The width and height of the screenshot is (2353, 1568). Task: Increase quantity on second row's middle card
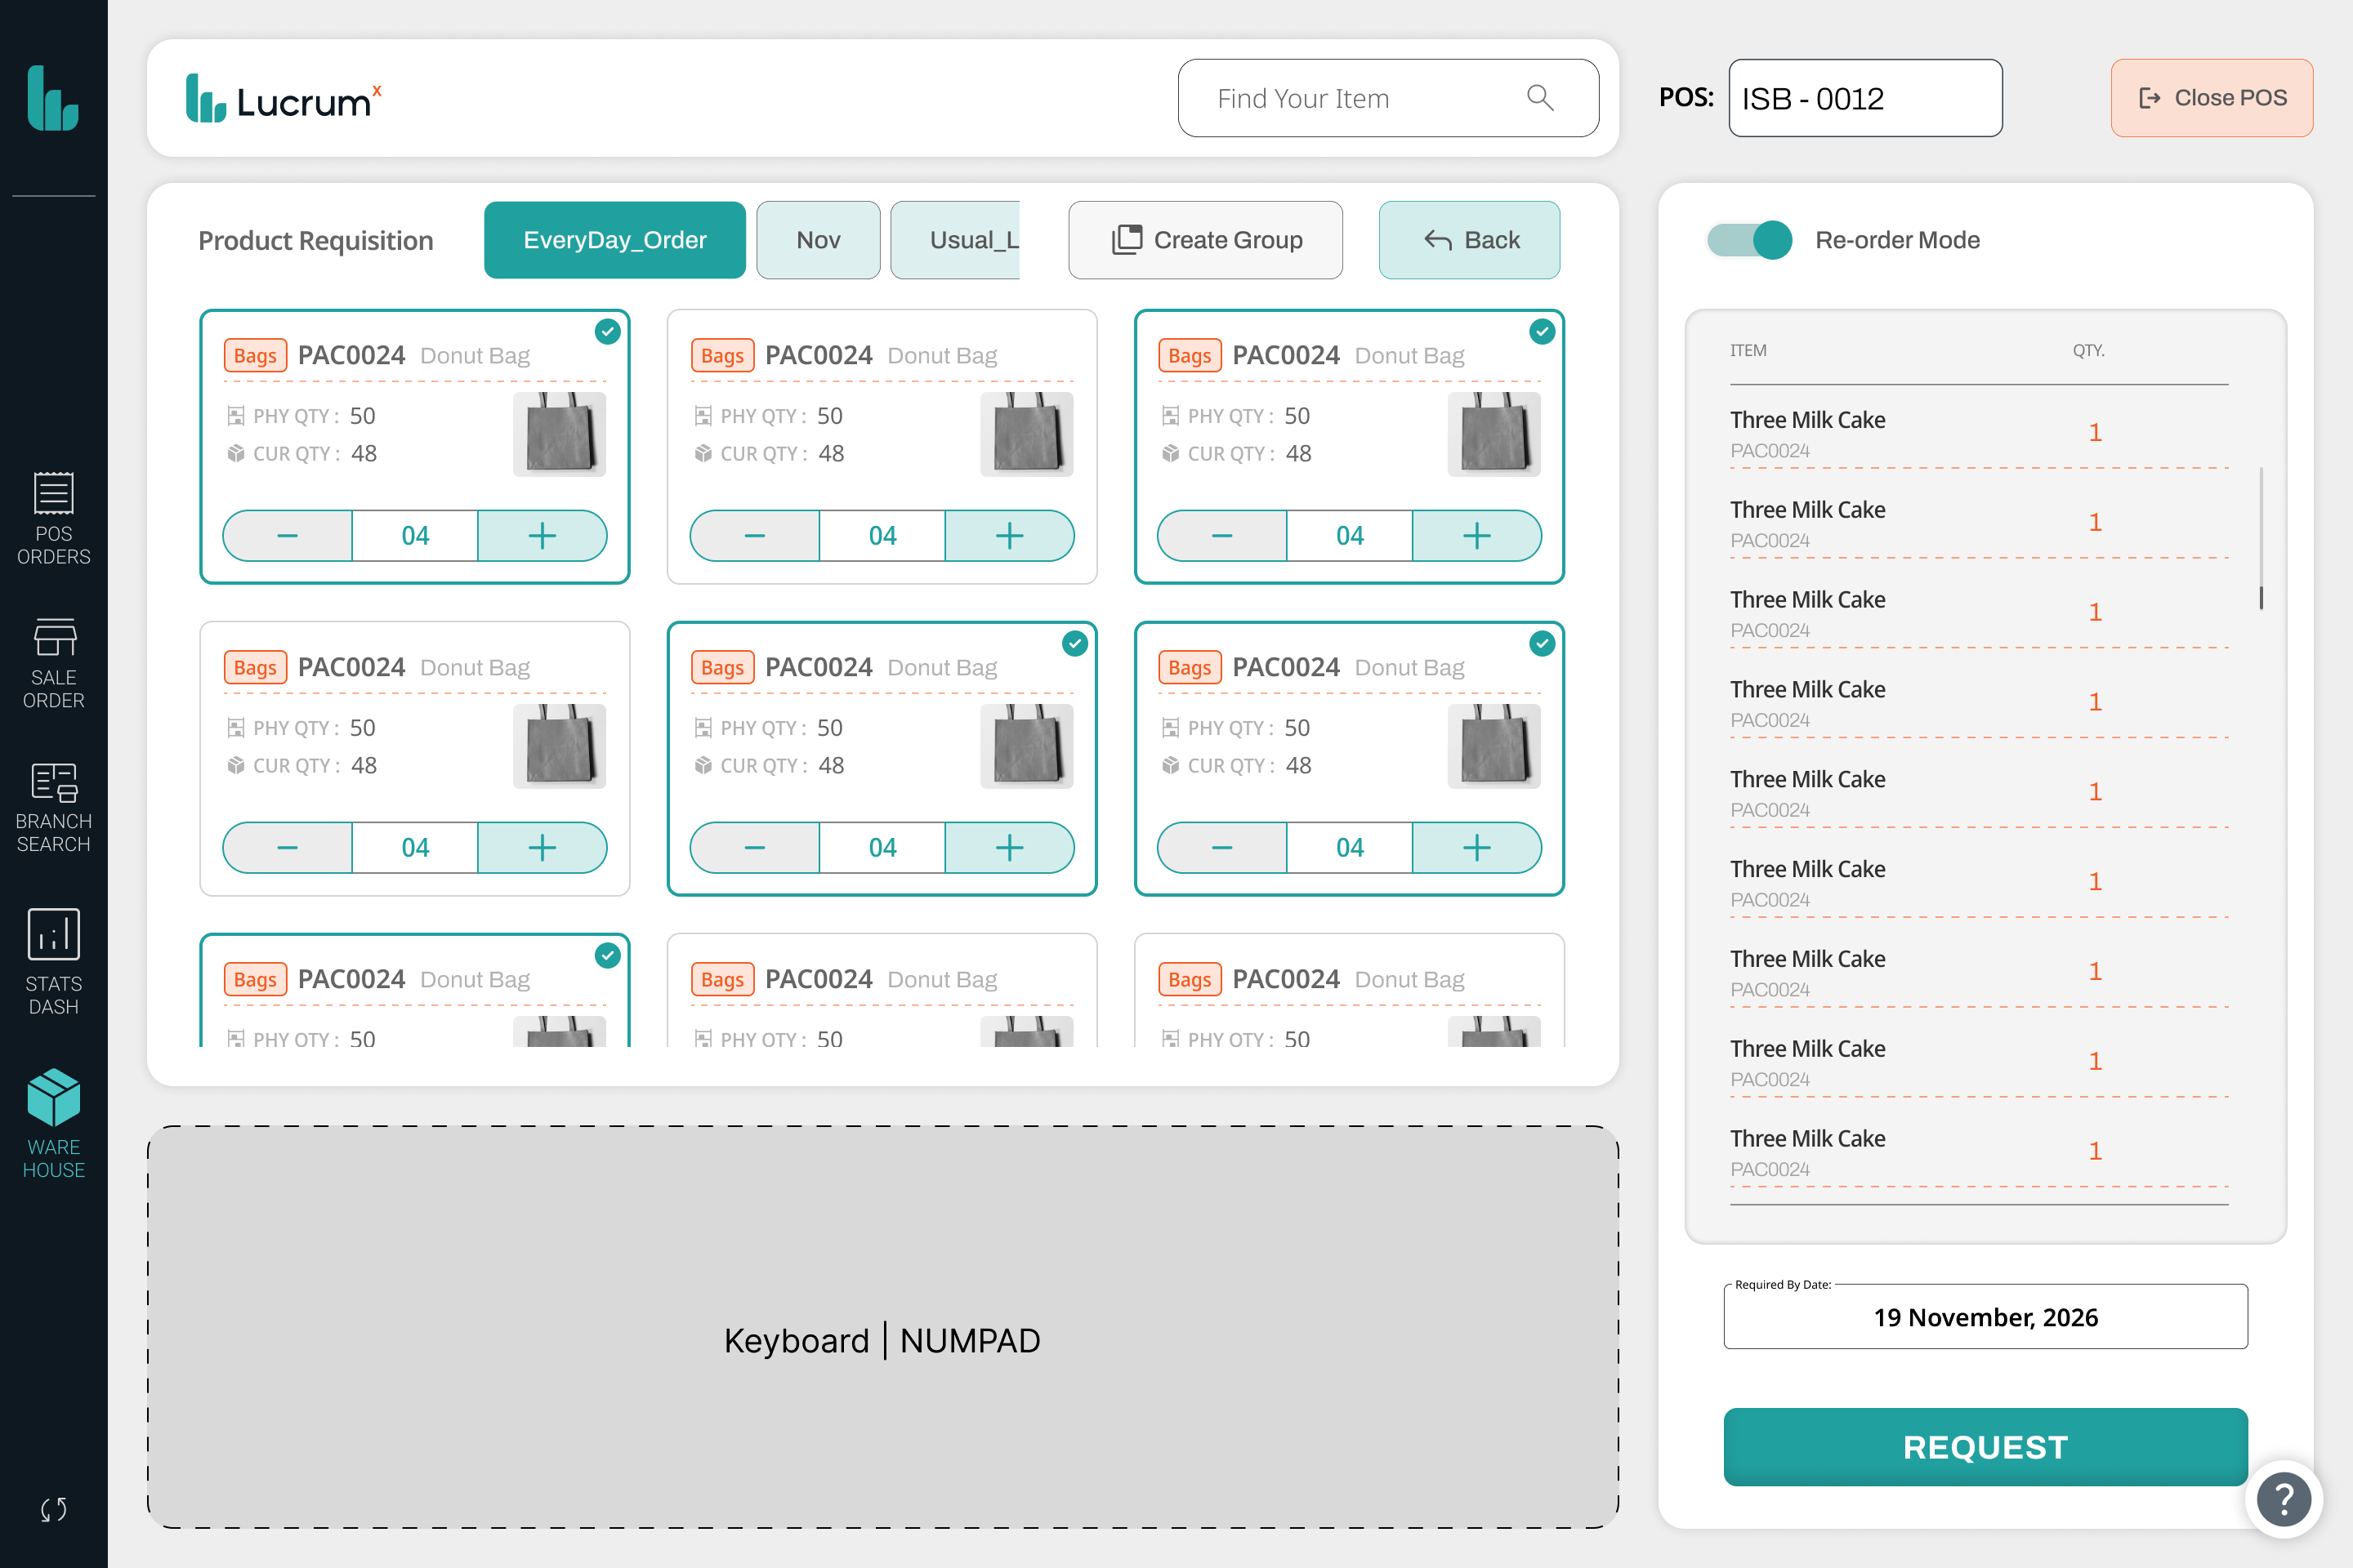click(1010, 848)
